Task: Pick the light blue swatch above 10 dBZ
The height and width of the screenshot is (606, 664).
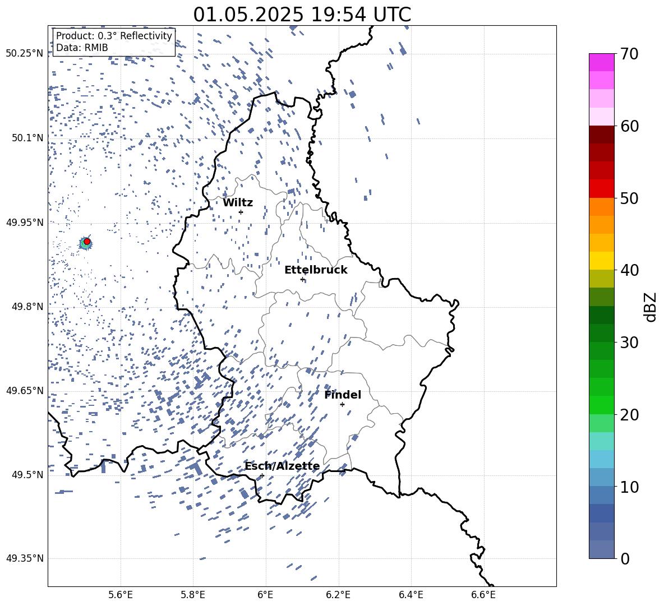Action: pyautogui.click(x=602, y=459)
